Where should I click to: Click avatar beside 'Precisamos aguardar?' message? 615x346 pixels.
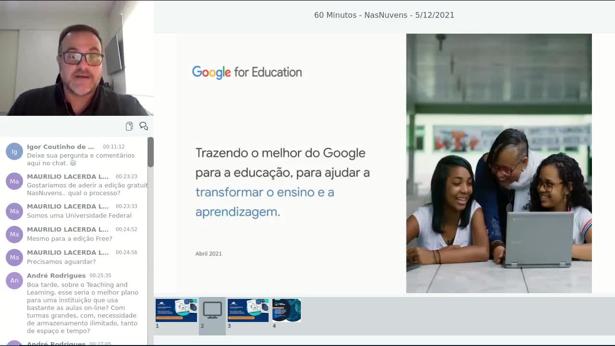coord(14,257)
